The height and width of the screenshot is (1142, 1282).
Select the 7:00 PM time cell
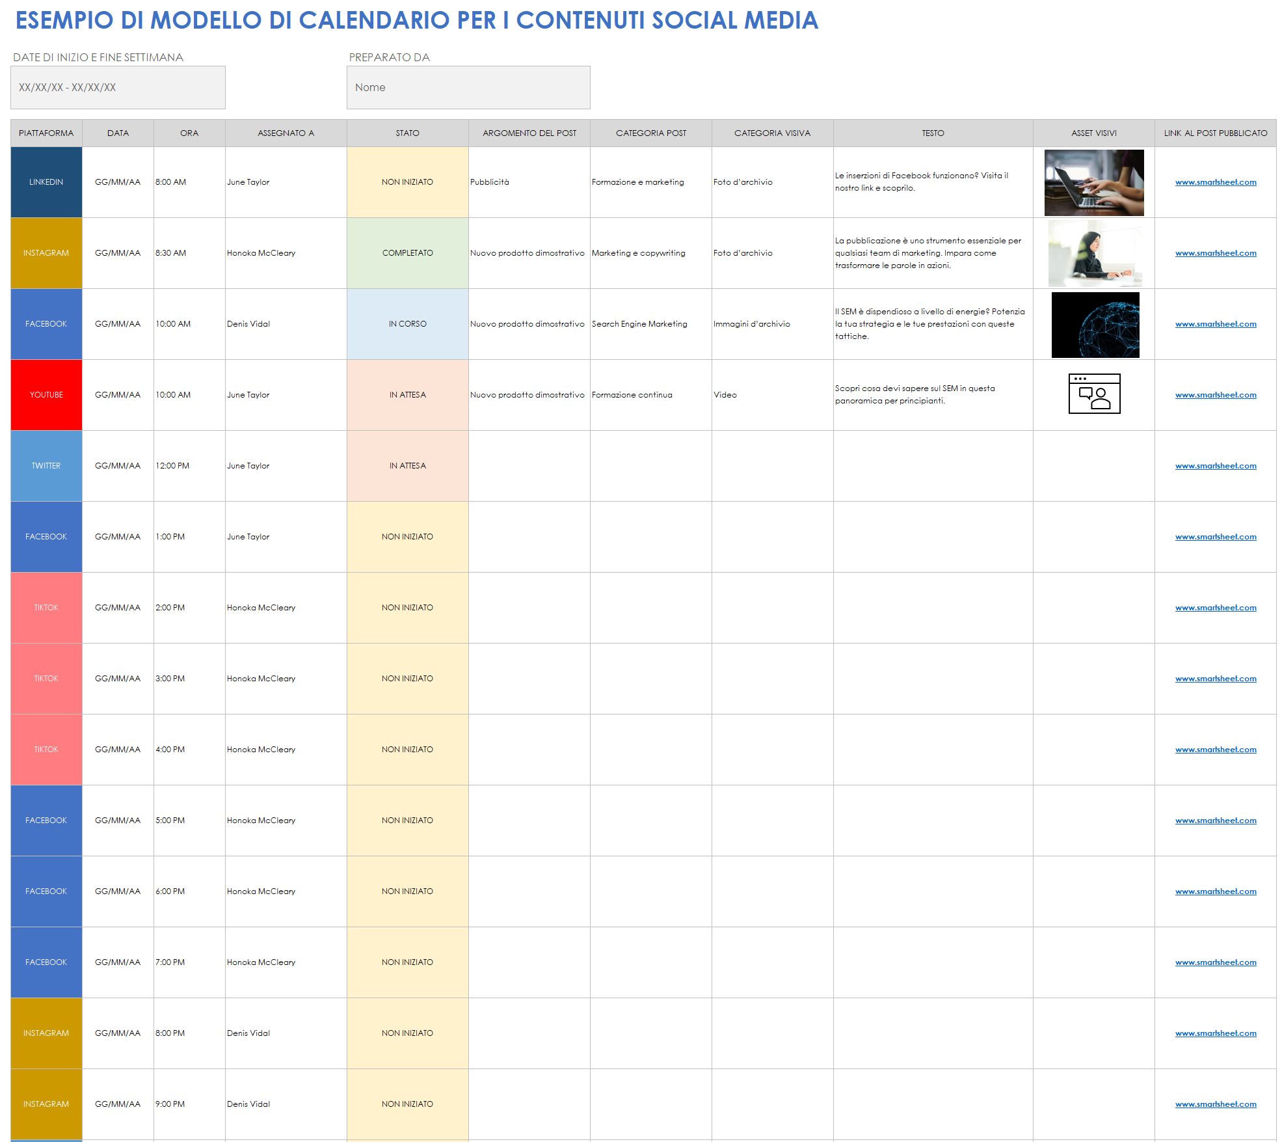pyautogui.click(x=189, y=962)
